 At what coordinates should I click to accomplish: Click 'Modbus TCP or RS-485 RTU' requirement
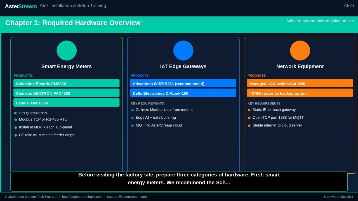coord(43,119)
